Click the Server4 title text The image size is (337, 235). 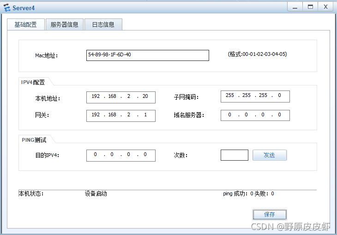24,8
